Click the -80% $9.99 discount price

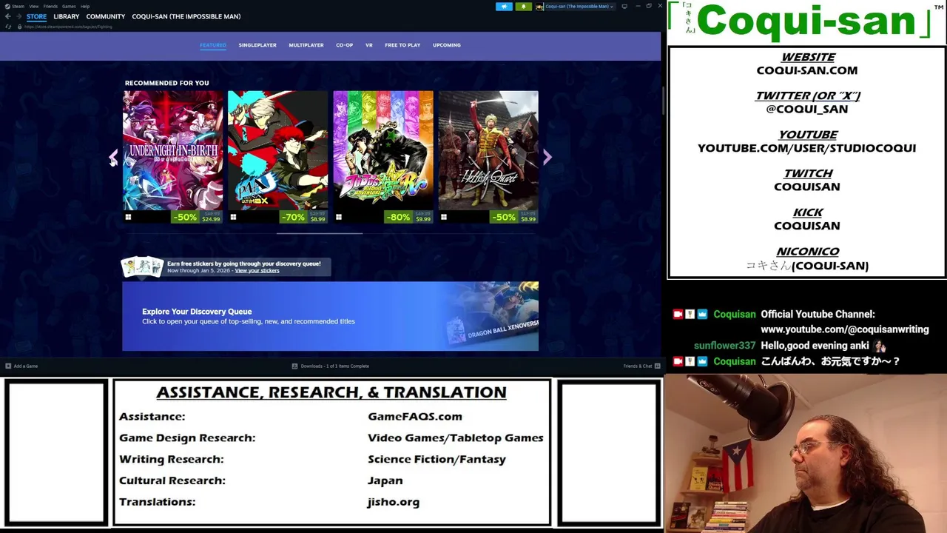click(408, 217)
